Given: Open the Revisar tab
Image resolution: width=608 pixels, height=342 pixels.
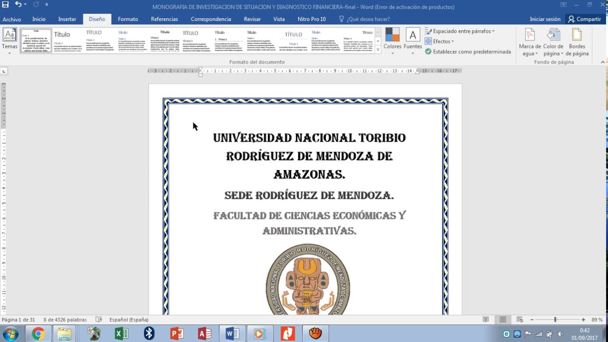Looking at the screenshot, I should pos(252,19).
